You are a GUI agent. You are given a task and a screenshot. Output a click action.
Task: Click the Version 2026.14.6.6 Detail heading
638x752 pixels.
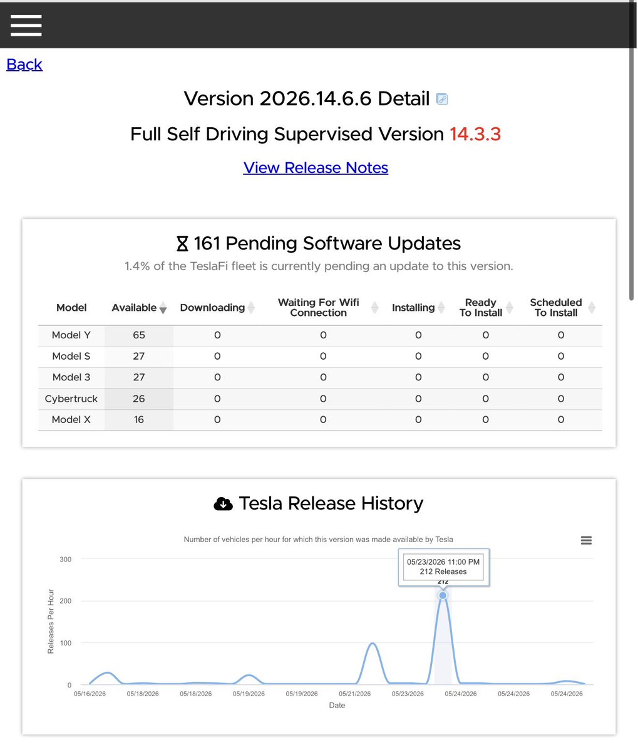[307, 99]
